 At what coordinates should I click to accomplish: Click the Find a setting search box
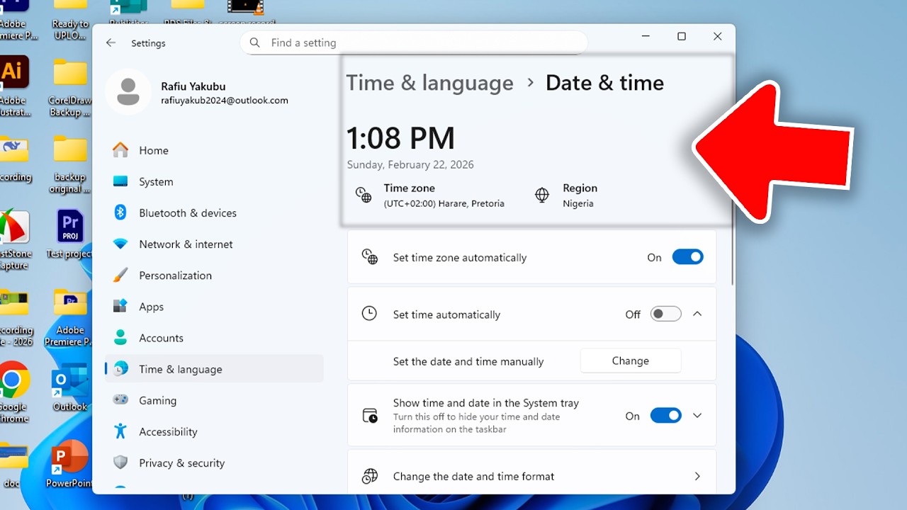point(414,43)
